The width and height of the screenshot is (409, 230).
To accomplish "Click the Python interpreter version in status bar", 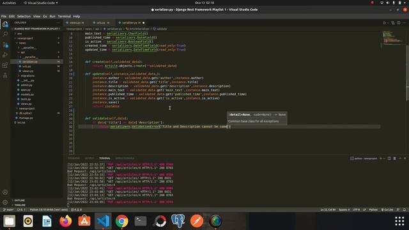I will 49,210.
